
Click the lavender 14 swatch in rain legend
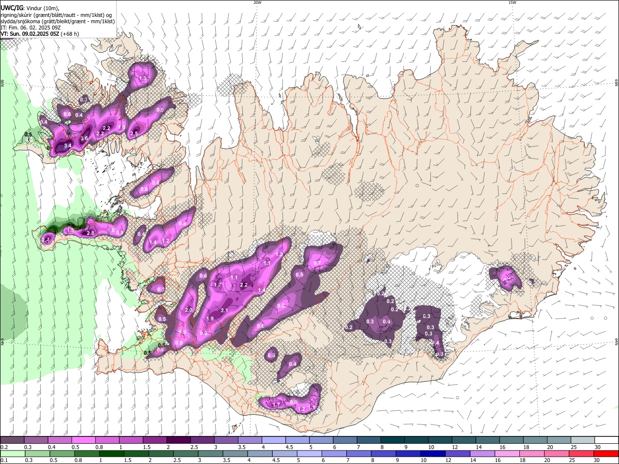coord(482,454)
